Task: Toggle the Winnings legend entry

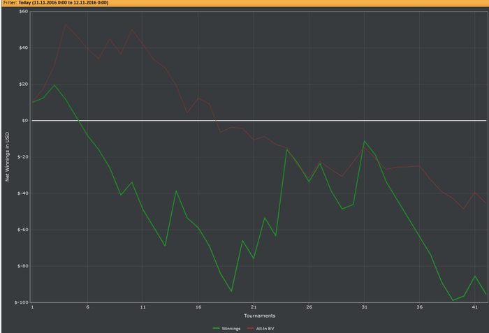Action: pos(227,328)
